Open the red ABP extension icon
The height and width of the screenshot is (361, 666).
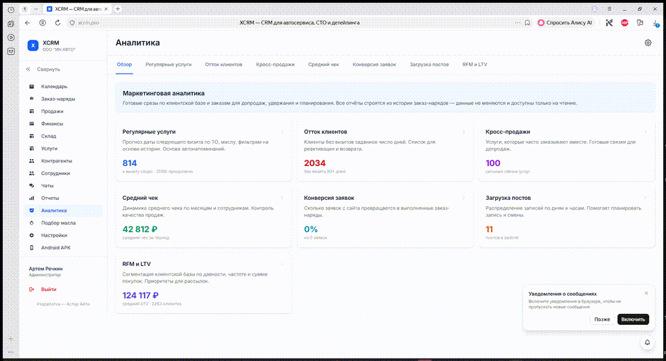click(x=624, y=23)
